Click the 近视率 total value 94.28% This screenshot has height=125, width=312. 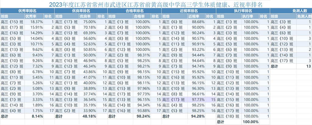pos(197,116)
